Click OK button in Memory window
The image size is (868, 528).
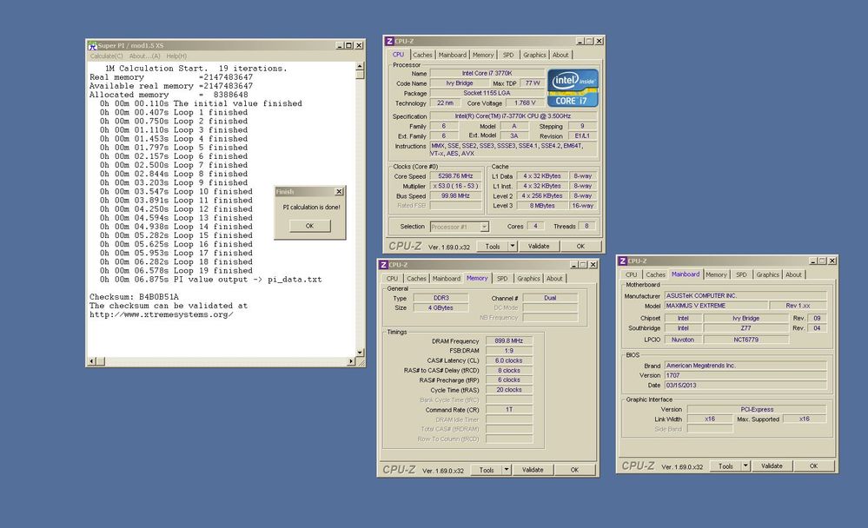click(574, 470)
